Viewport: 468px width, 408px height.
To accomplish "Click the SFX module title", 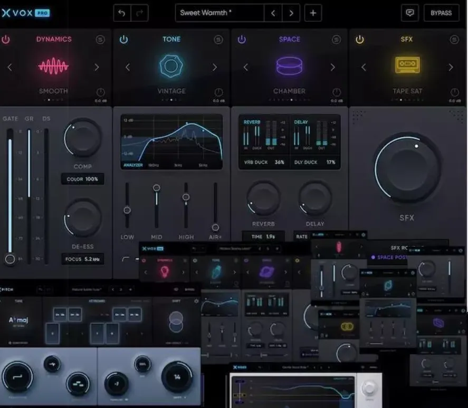I will (406, 39).
